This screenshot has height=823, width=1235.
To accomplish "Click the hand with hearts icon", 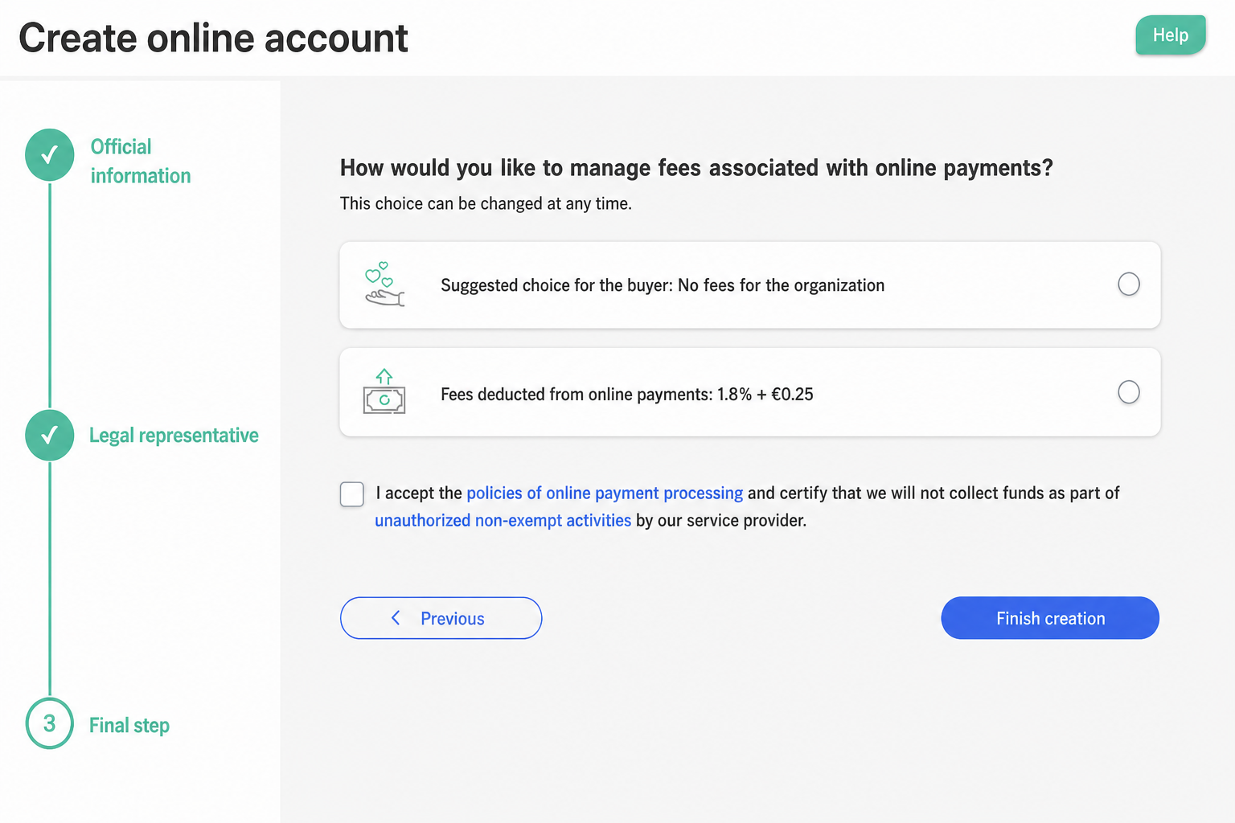I will tap(384, 285).
